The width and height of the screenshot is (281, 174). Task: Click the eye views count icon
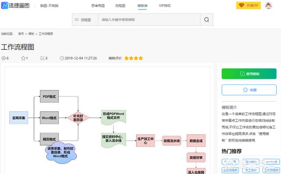click(x=4, y=58)
